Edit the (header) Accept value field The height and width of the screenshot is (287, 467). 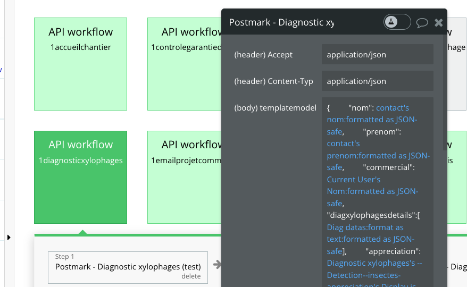377,55
